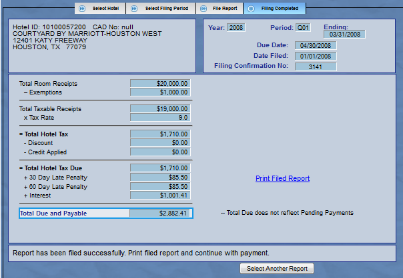Select the Exemptions amount field
Screen dimensions: 403x278
click(161, 92)
